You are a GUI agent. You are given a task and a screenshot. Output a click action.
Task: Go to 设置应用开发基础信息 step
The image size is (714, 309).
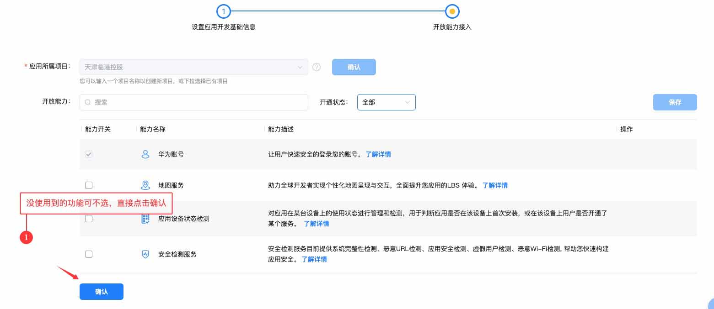(223, 27)
